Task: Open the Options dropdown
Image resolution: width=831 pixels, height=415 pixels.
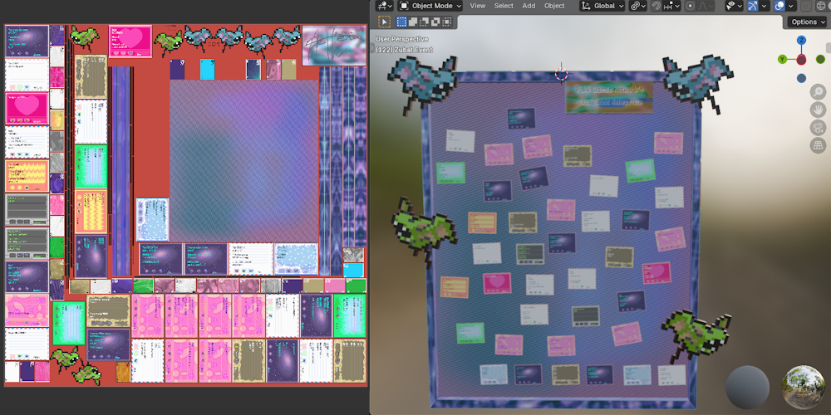Action: click(x=807, y=22)
